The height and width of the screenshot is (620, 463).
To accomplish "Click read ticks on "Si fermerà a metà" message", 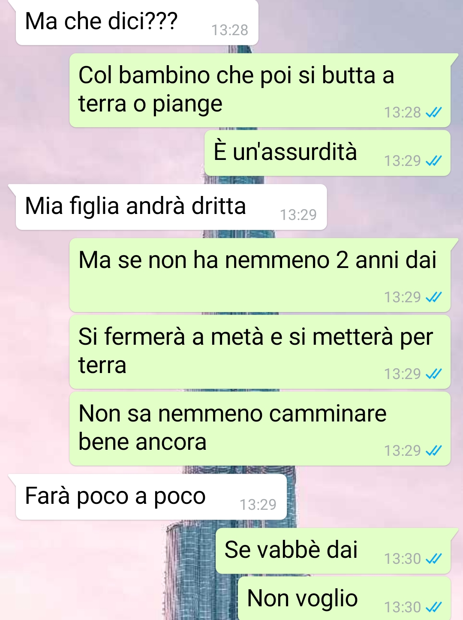I will (433, 374).
